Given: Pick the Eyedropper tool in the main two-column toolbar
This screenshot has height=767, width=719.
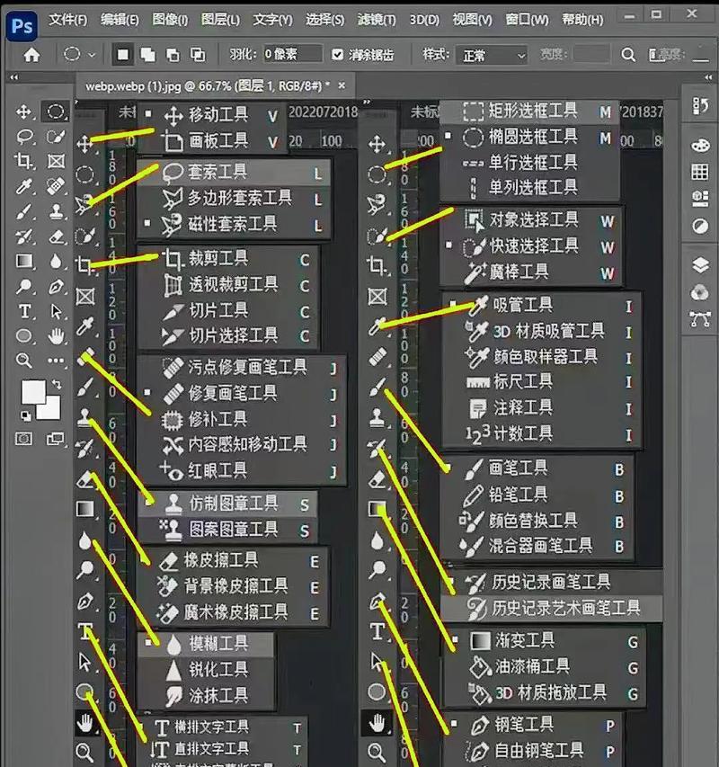Looking at the screenshot, I should 23,186.
